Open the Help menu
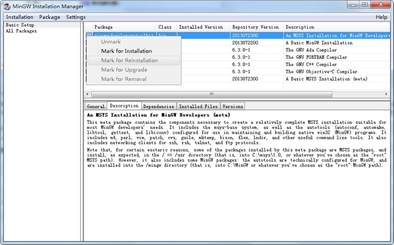This screenshot has height=245, width=394. (382, 17)
